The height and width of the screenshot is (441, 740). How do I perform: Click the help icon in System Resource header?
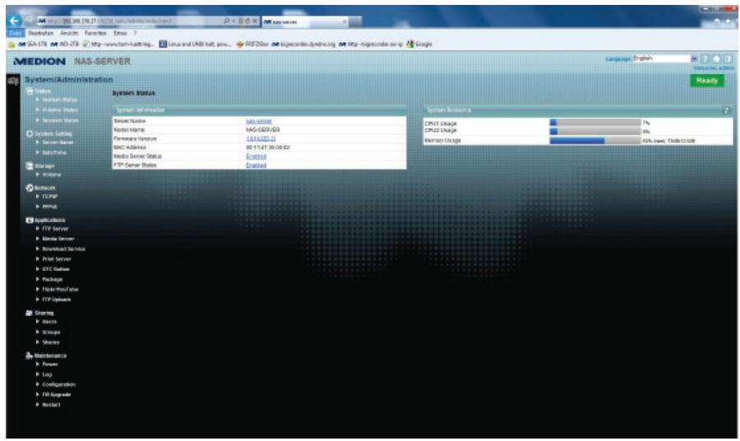tap(726, 110)
